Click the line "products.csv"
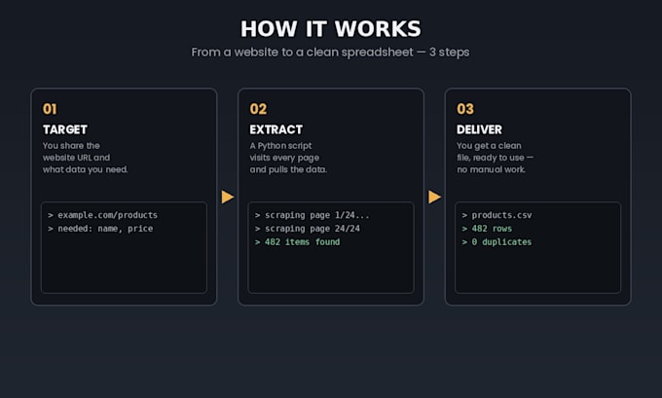The image size is (662, 398). pos(496,215)
